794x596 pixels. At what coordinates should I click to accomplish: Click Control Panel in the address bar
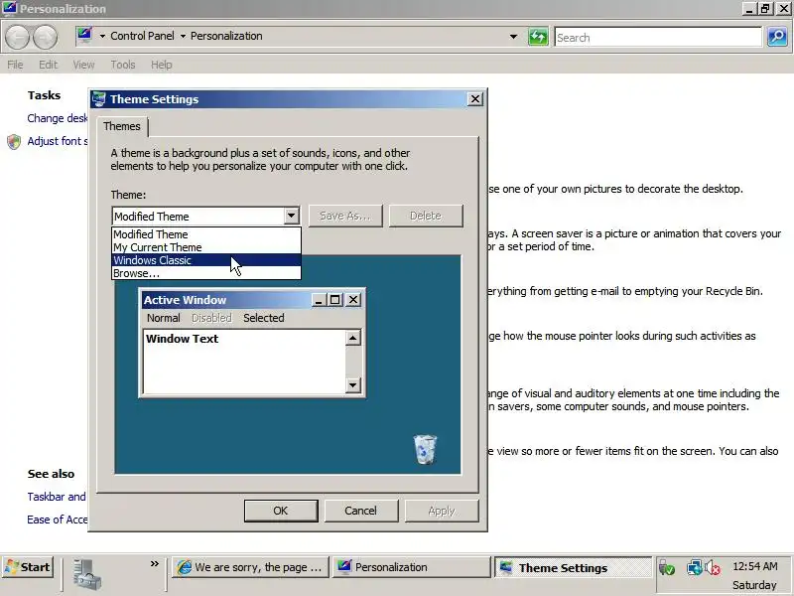142,36
